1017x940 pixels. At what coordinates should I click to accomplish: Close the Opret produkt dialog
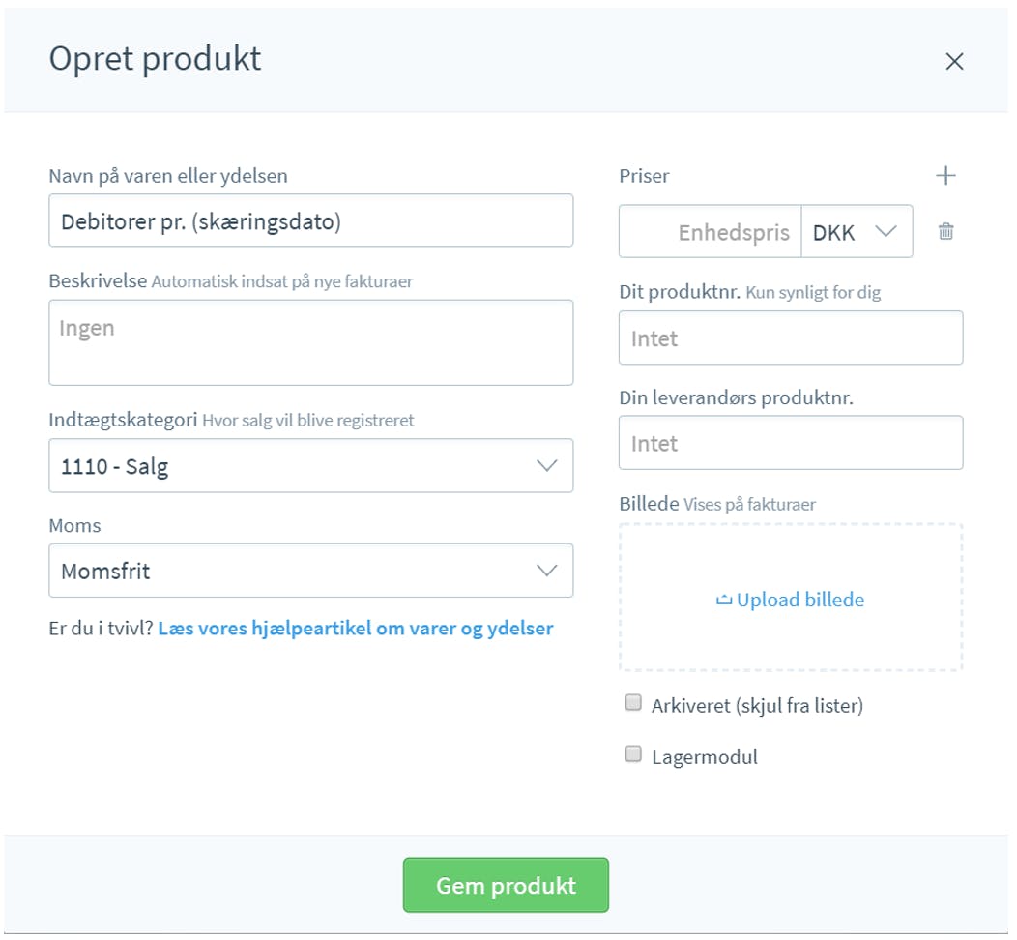(x=954, y=62)
